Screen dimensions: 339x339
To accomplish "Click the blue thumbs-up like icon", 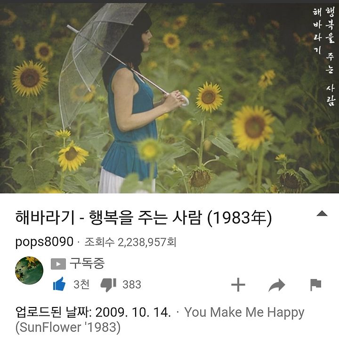I will pyautogui.click(x=59, y=284).
